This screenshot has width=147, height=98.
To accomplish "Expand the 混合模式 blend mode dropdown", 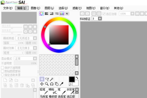I will pyautogui.click(x=35, y=58).
